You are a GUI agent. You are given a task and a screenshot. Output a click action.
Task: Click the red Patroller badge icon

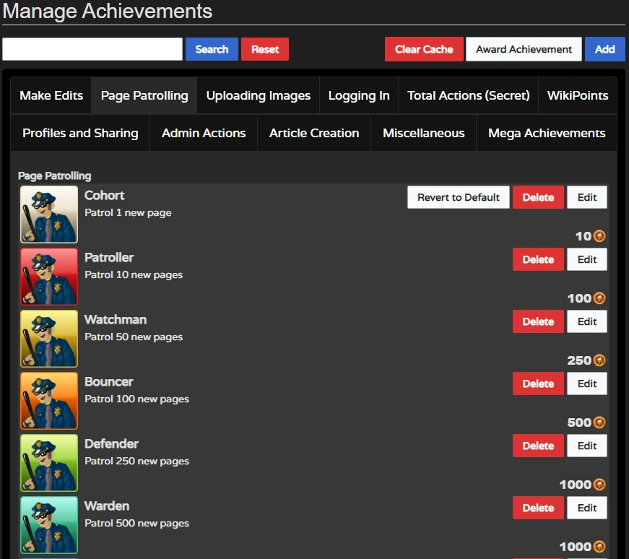point(48,276)
